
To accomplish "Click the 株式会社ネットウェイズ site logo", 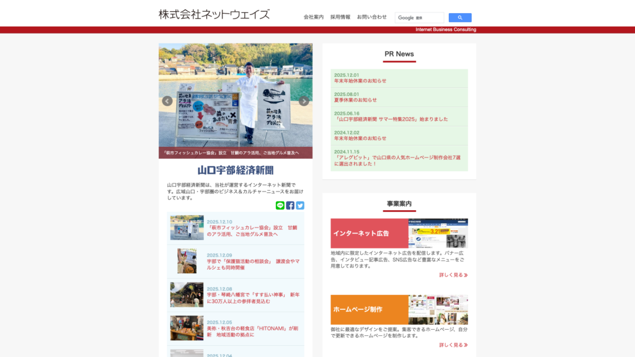I will click(x=214, y=14).
